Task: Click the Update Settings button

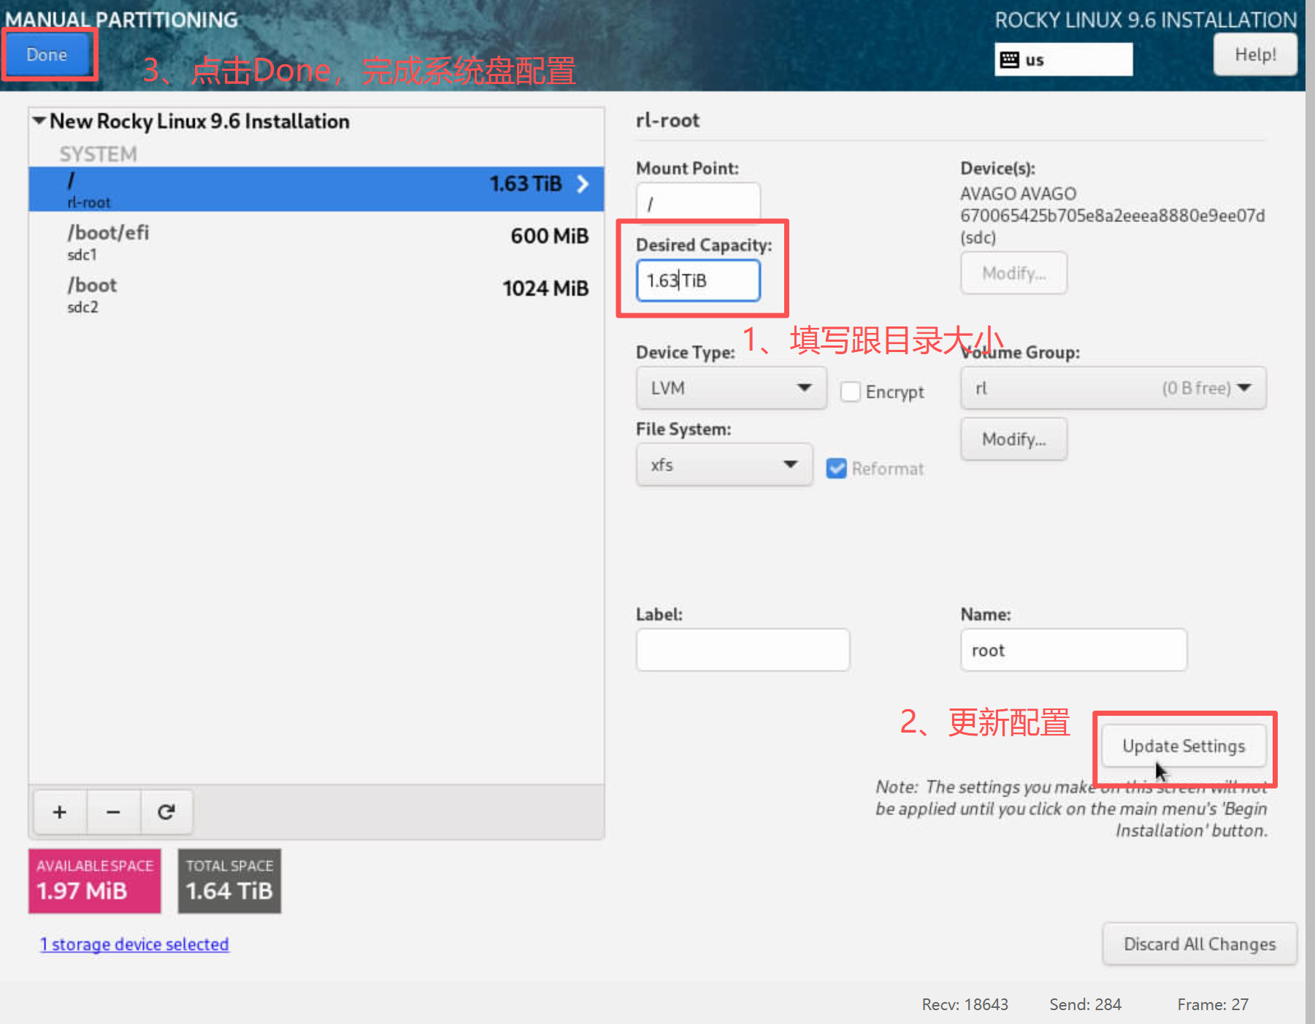Action: pyautogui.click(x=1183, y=746)
